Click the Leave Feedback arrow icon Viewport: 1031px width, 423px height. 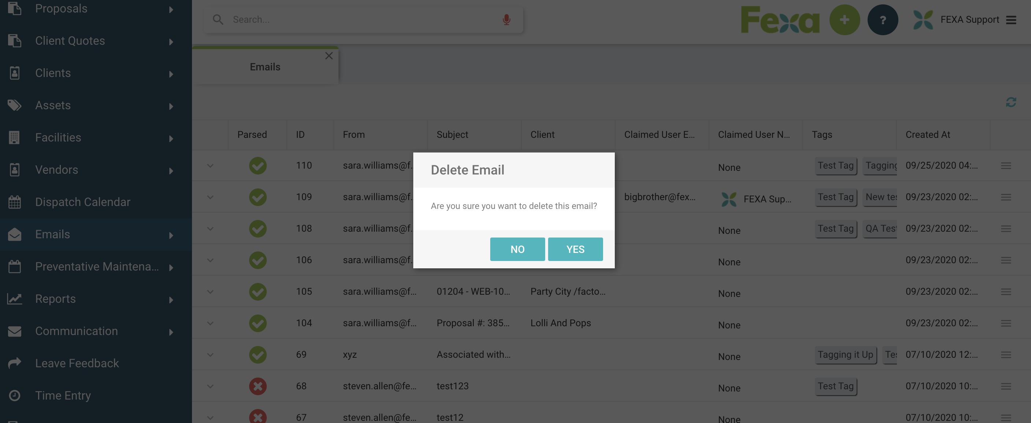(x=15, y=363)
